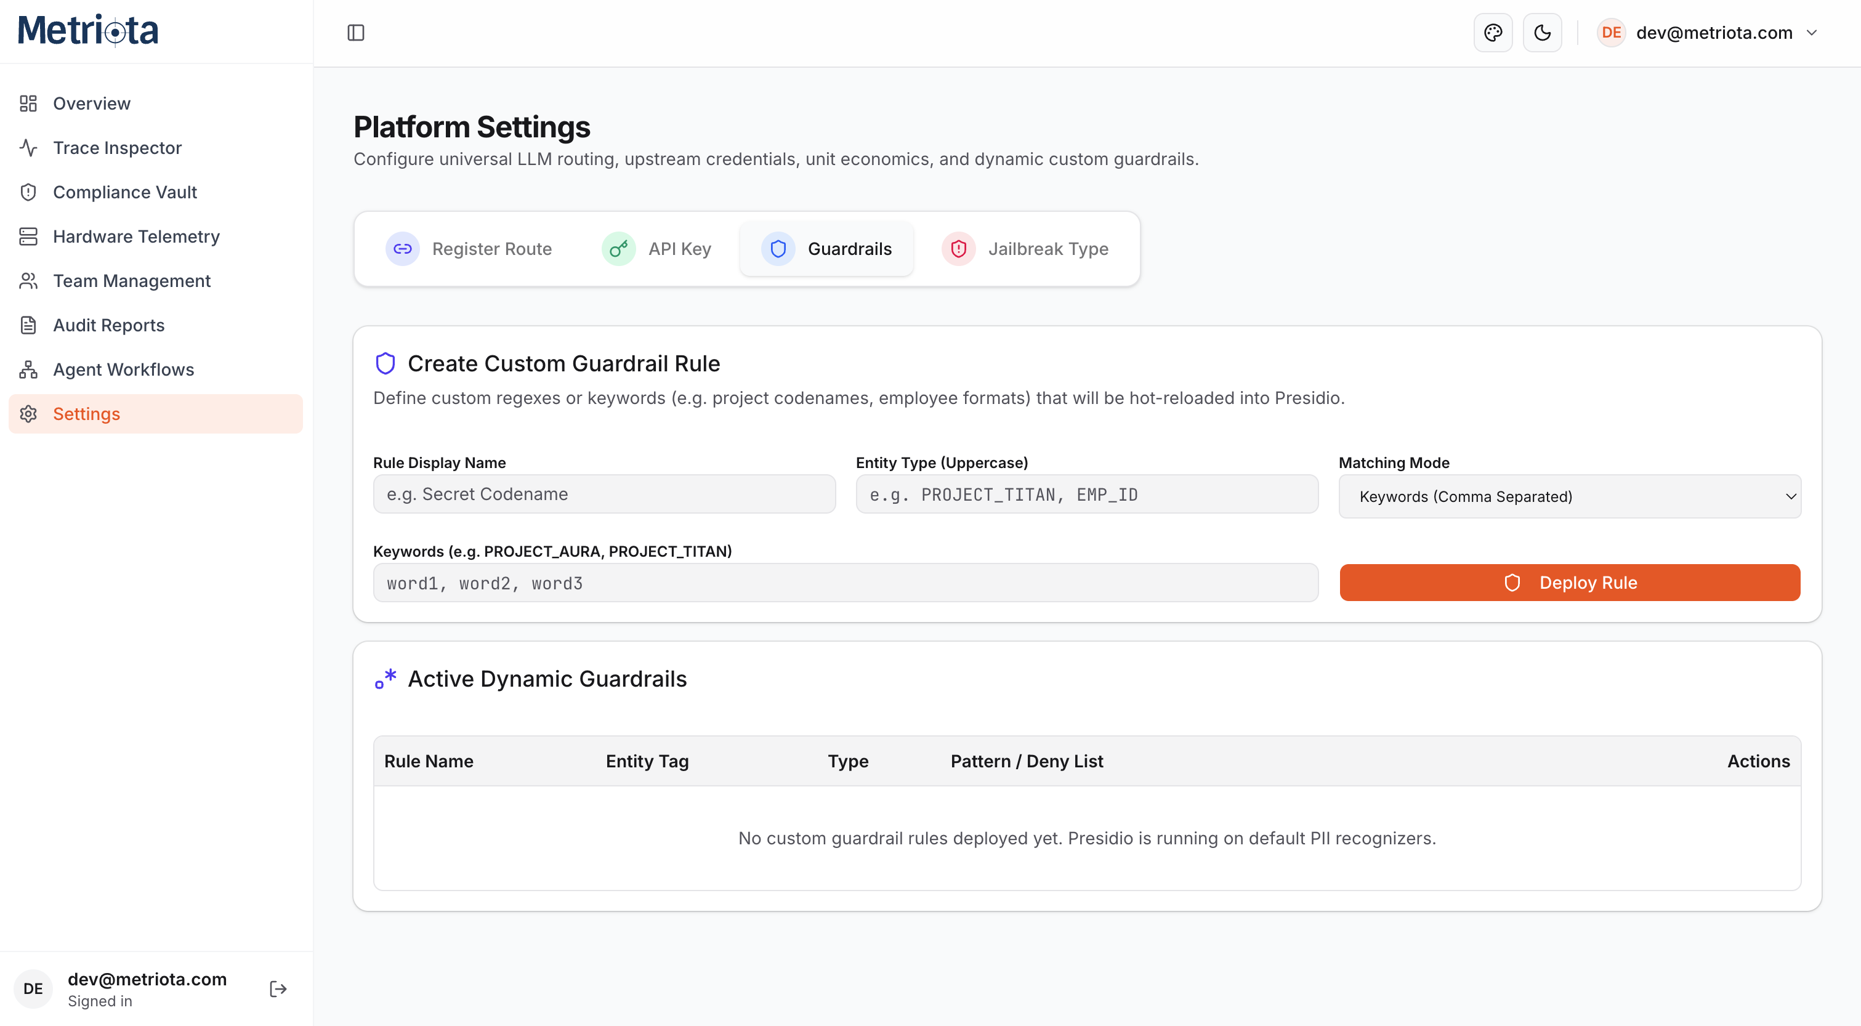Click the API Key key icon
1861x1026 pixels.
click(x=618, y=249)
